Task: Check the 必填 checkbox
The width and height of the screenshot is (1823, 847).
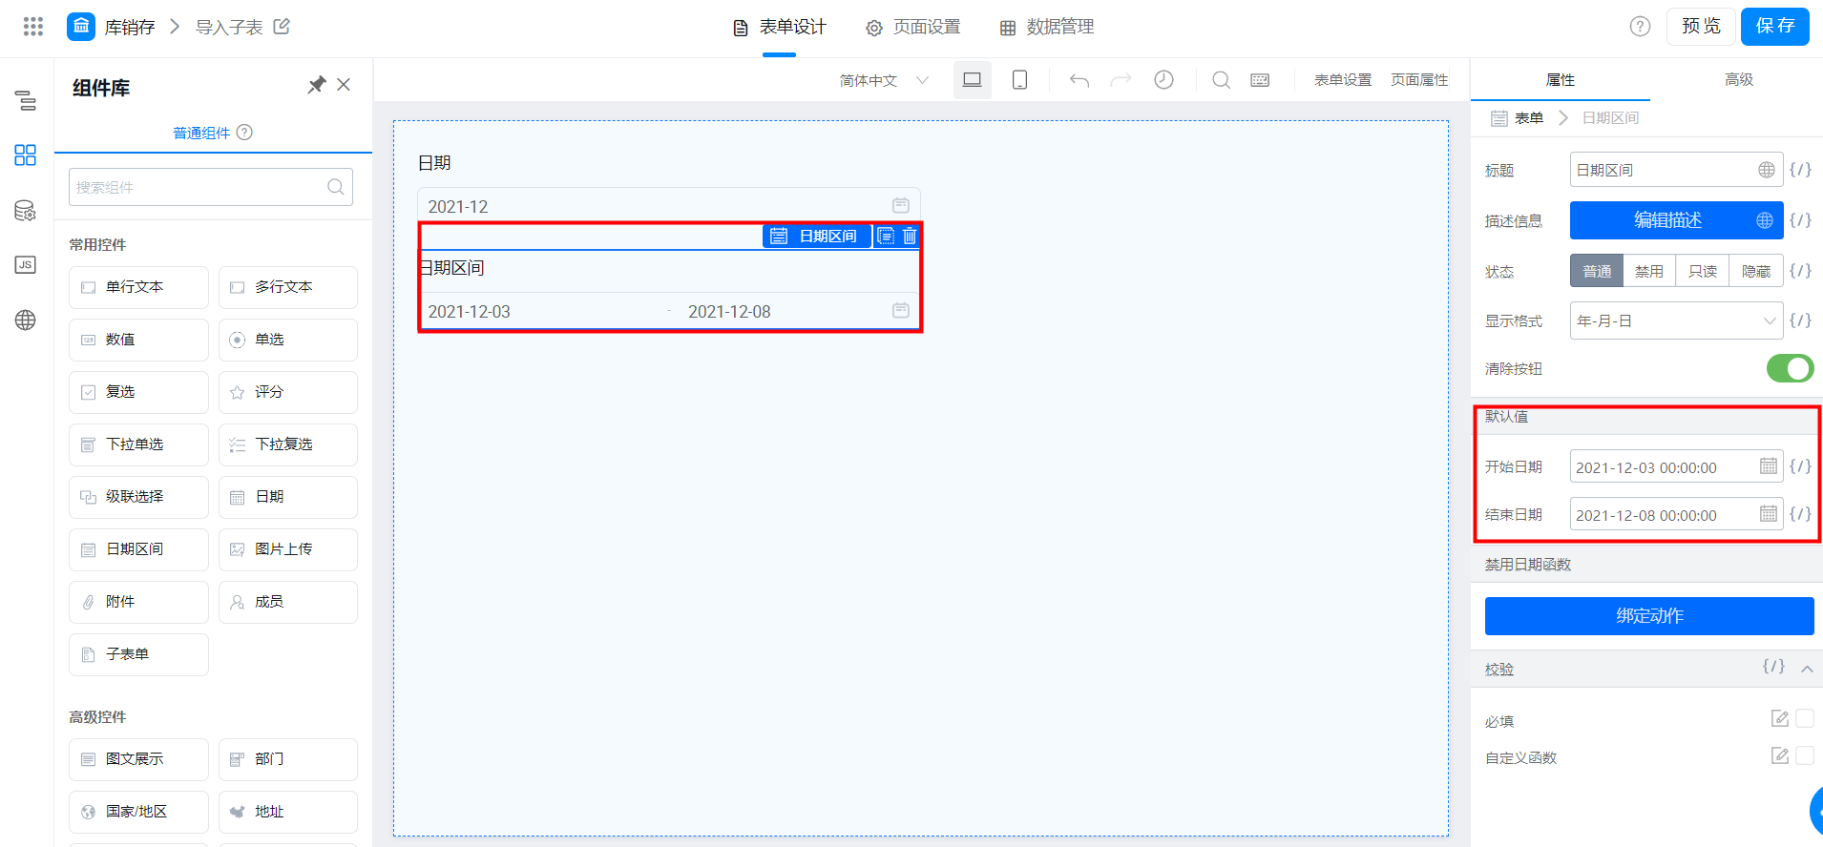Action: tap(1805, 718)
